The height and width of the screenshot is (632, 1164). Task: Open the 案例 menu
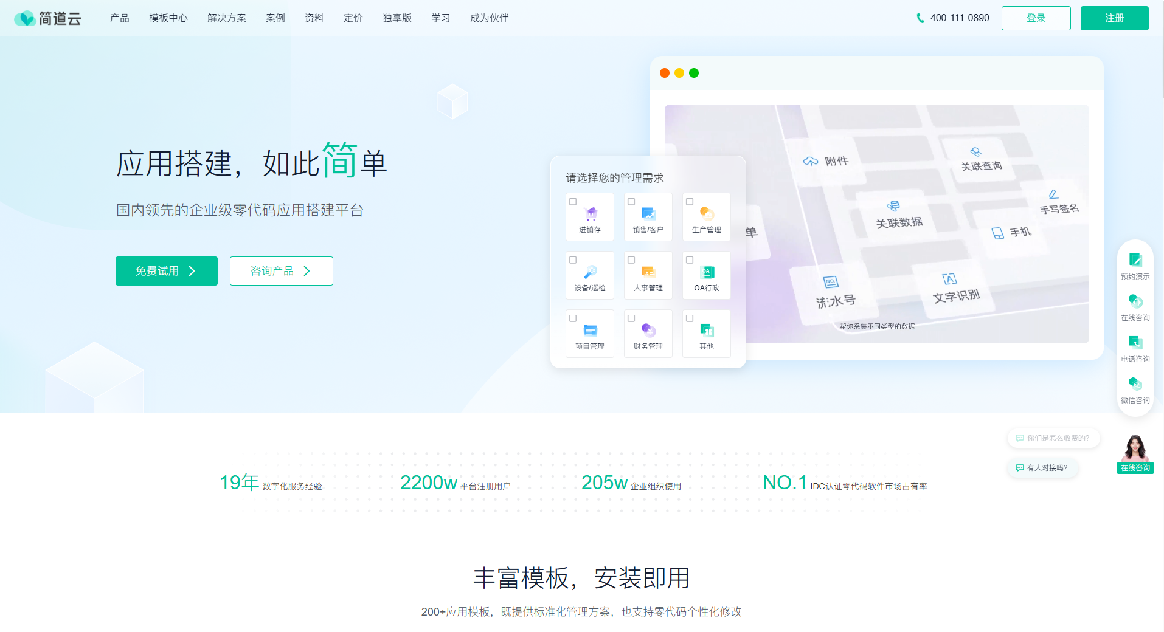click(275, 18)
